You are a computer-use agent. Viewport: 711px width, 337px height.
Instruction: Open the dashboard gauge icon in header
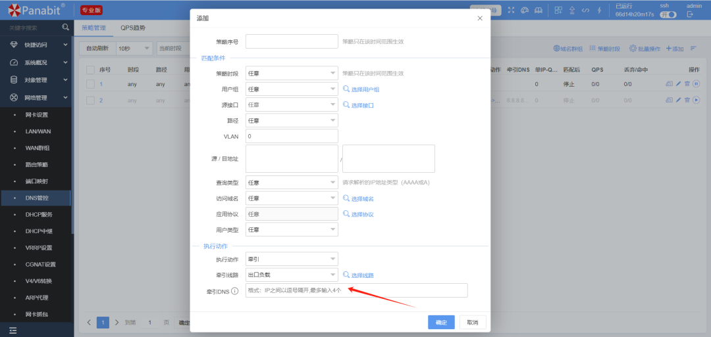tap(525, 10)
